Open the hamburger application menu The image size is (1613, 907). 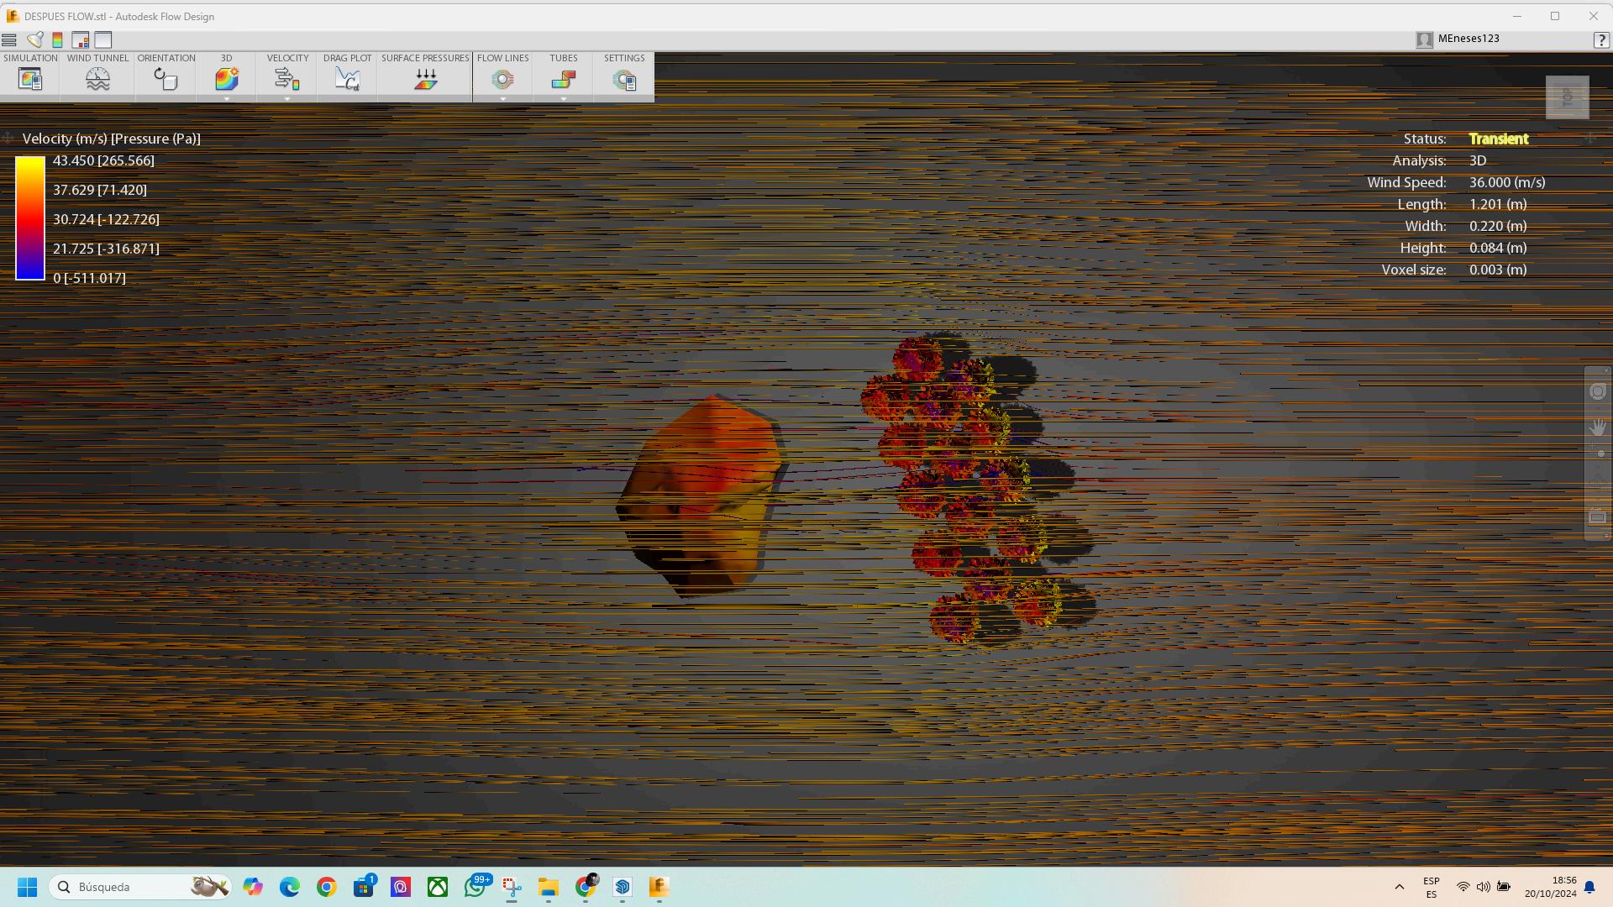(x=9, y=39)
